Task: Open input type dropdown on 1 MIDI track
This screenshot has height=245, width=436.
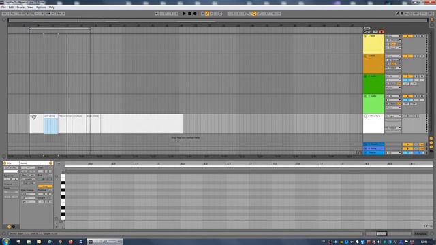Action: [x=393, y=36]
